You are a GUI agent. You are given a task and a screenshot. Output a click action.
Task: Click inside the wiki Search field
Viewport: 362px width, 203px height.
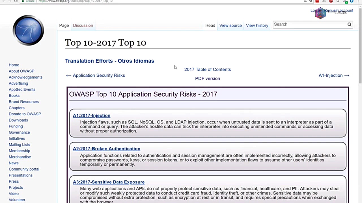(x=309, y=25)
